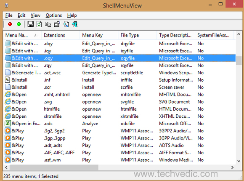Click the Analyze menu key cell
The width and height of the screenshot is (244, 181).
90,124
